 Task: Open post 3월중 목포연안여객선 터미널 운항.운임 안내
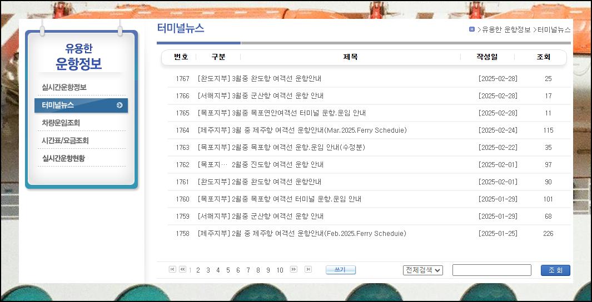(299, 113)
